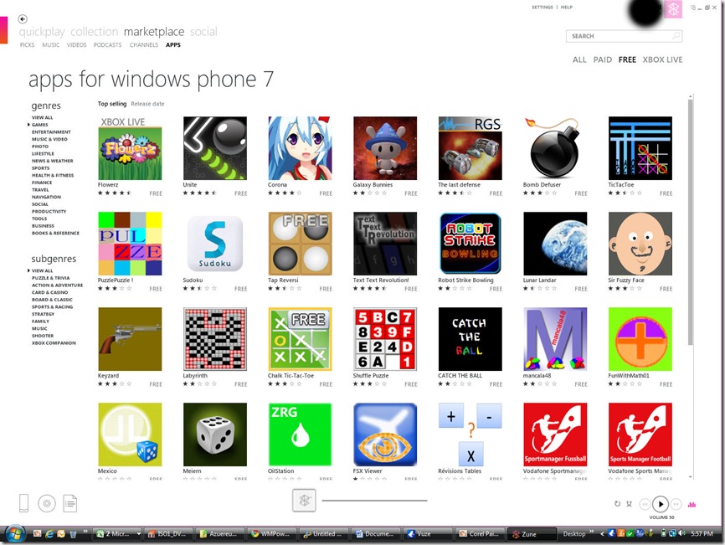Sort apps by Release date
The width and height of the screenshot is (725, 545).
(x=147, y=104)
